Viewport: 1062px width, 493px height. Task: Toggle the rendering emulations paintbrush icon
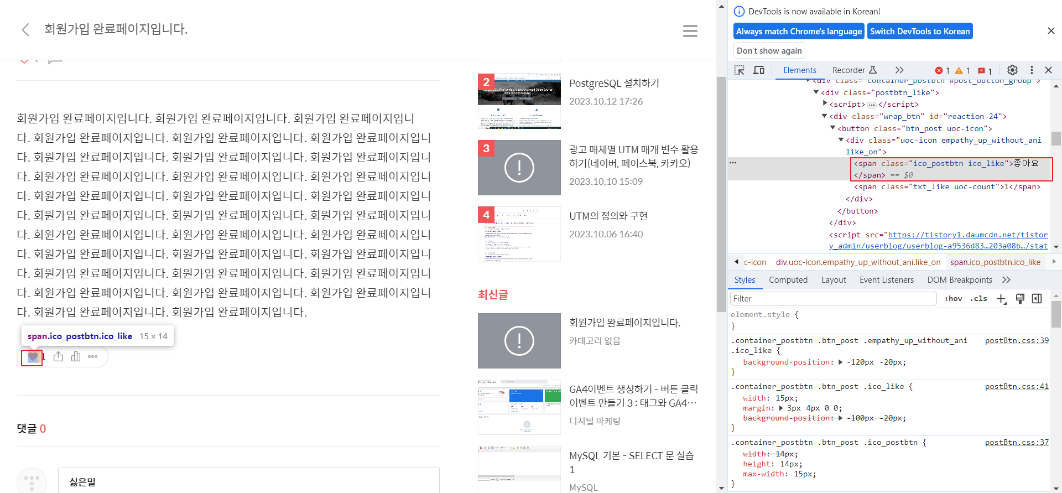(1020, 299)
